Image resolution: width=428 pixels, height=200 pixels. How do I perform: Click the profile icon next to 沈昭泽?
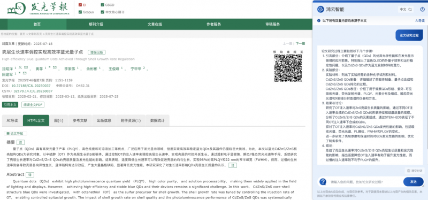tap(20, 67)
